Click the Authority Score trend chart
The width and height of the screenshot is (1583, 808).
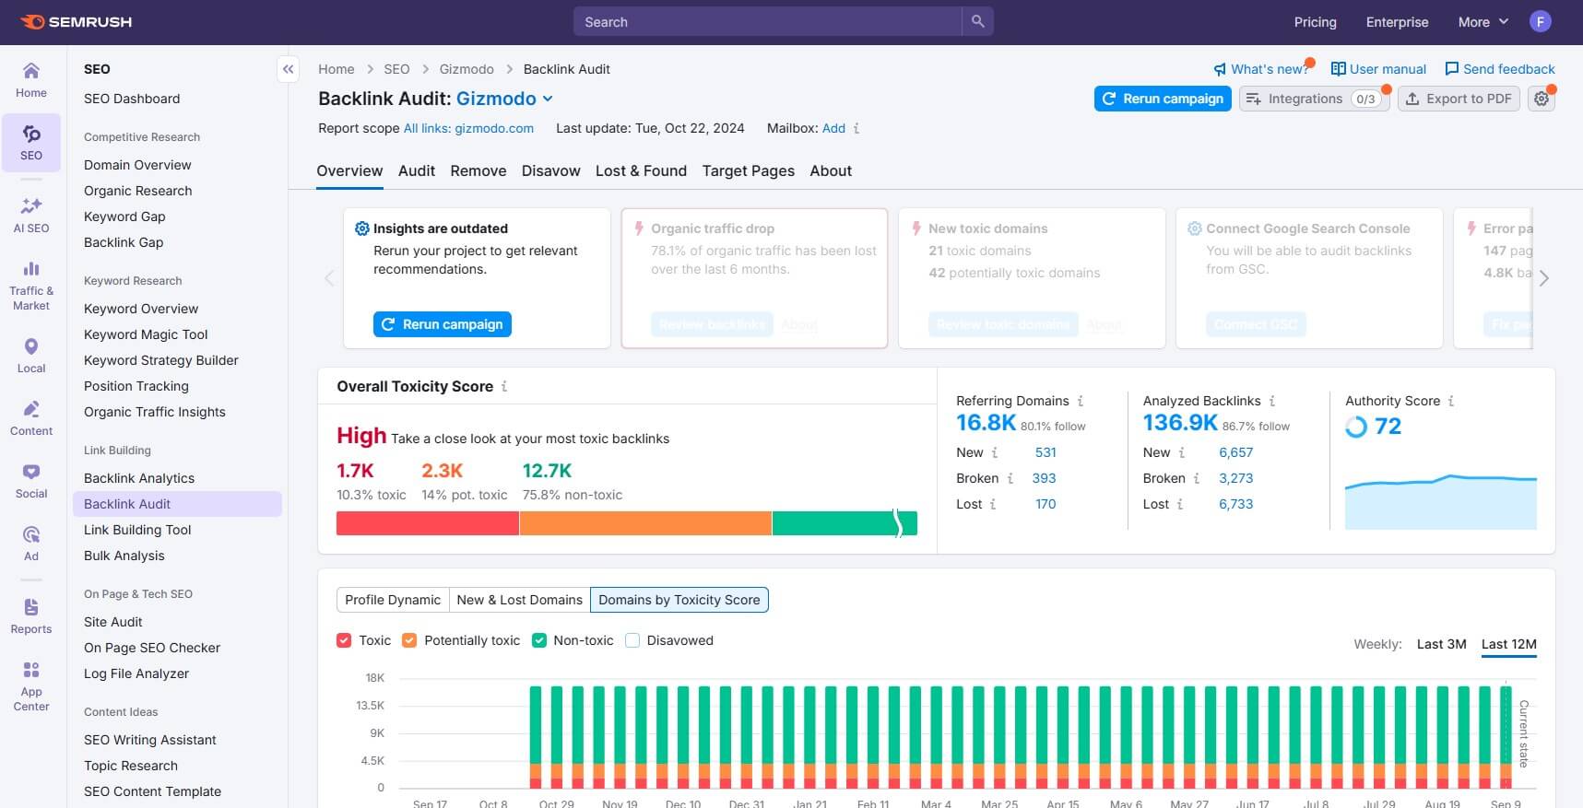(x=1441, y=501)
